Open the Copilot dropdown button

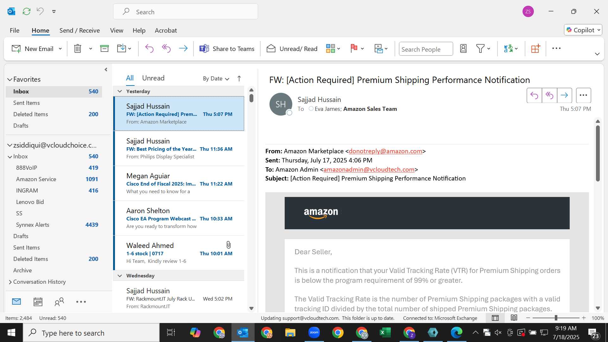[x=583, y=30]
